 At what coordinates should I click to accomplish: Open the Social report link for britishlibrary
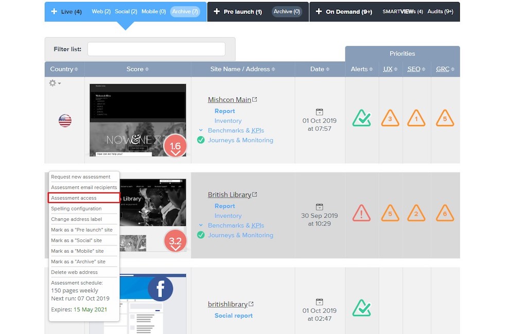(x=234, y=315)
